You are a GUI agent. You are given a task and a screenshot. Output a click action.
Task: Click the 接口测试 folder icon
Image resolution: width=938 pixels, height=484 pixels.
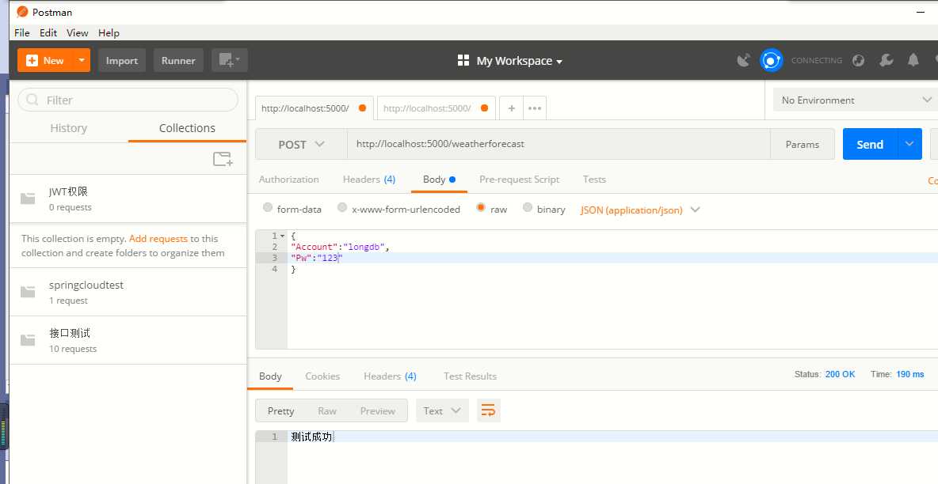(28, 340)
